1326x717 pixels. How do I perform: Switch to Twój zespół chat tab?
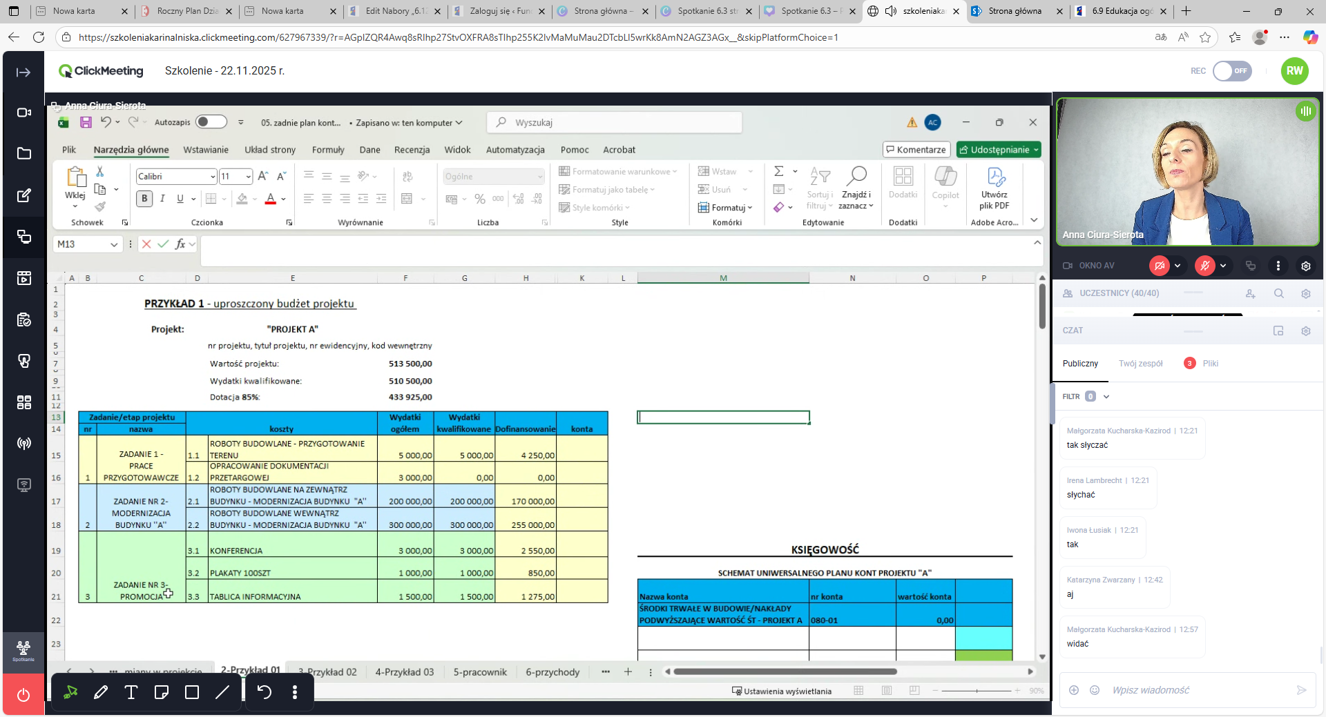tap(1140, 364)
